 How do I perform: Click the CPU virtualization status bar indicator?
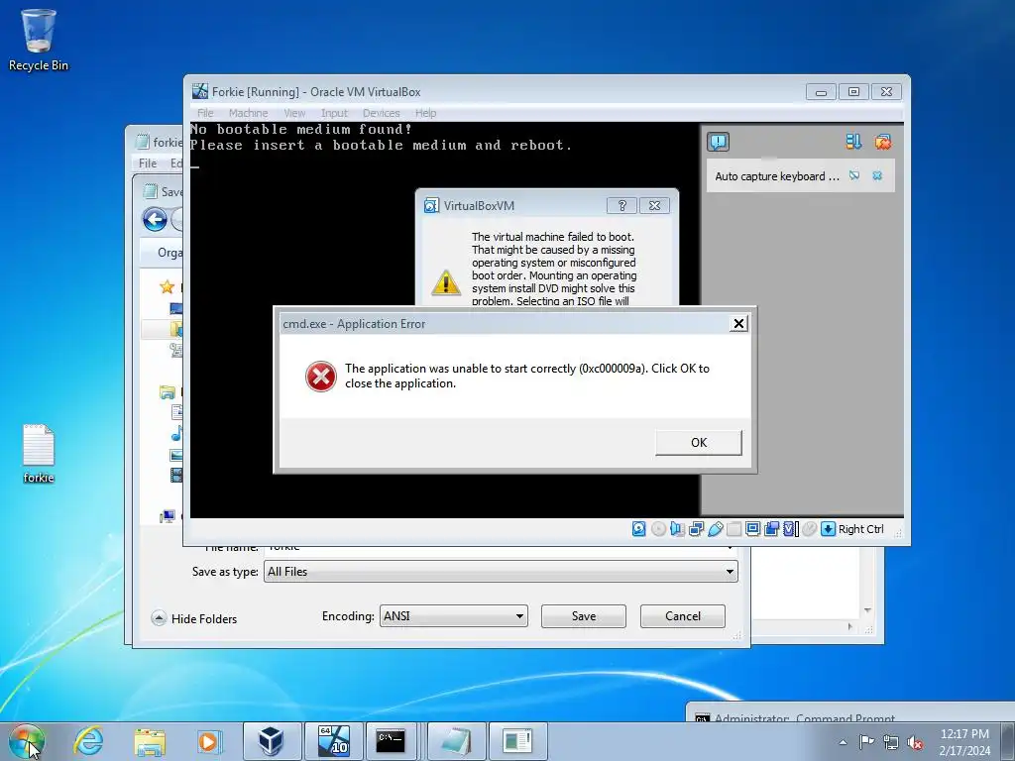[x=790, y=529]
